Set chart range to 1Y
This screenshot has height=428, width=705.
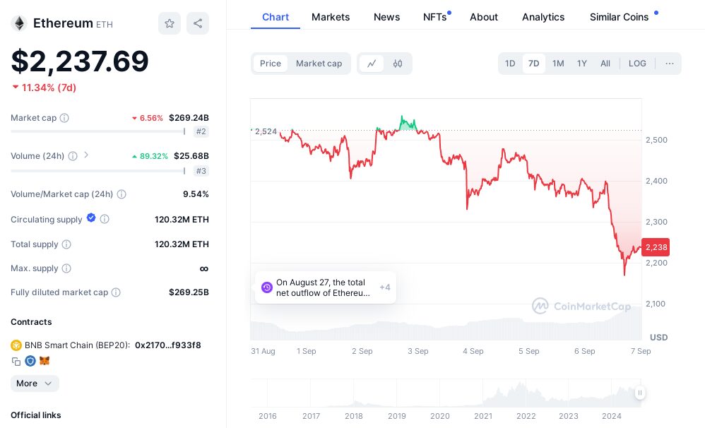point(582,64)
